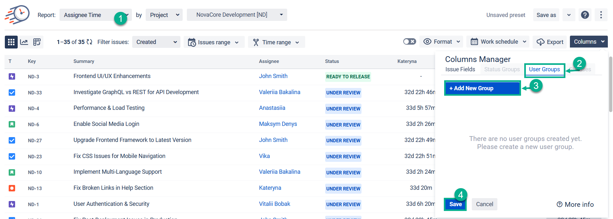Open the help question mark icon
This screenshot has width=613, height=219.
pos(585,15)
